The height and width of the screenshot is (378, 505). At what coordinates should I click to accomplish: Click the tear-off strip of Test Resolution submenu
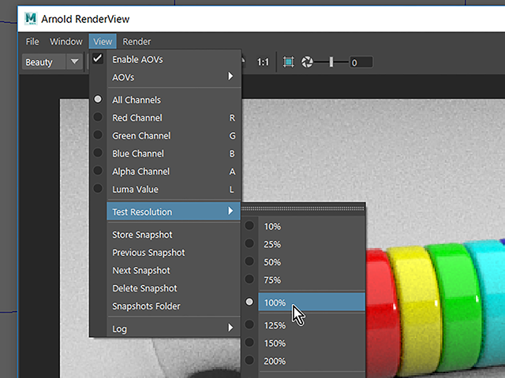pos(303,208)
